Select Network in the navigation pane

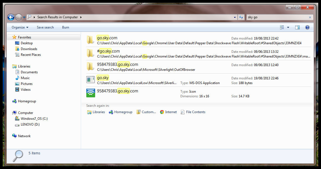tap(24, 136)
